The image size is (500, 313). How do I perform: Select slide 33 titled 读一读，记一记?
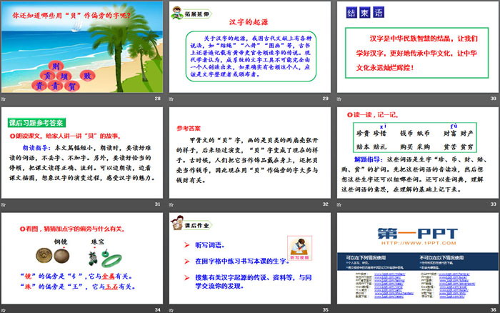pos(417,152)
